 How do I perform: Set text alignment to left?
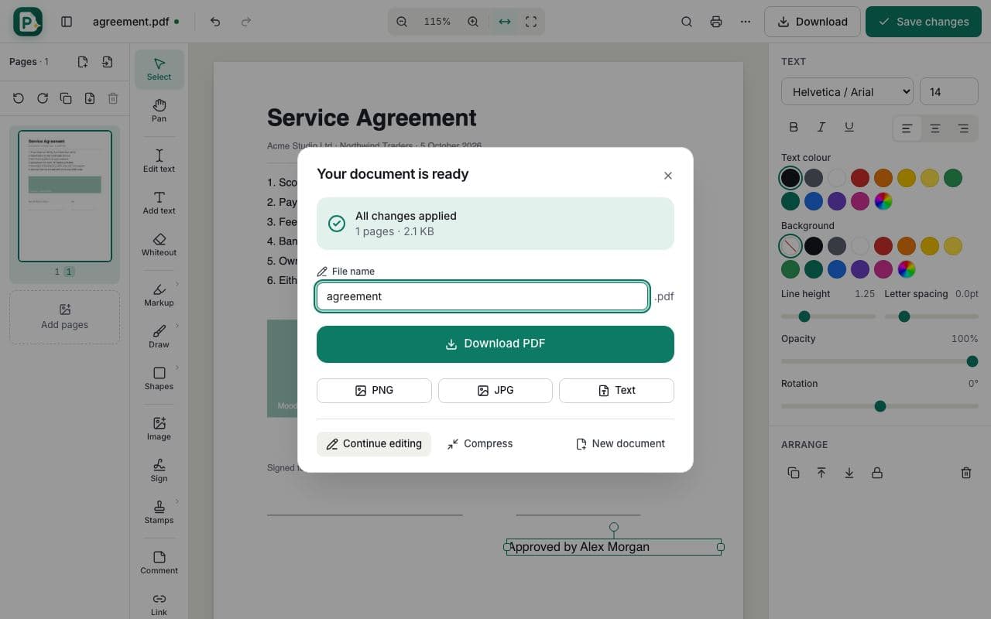[x=907, y=128]
